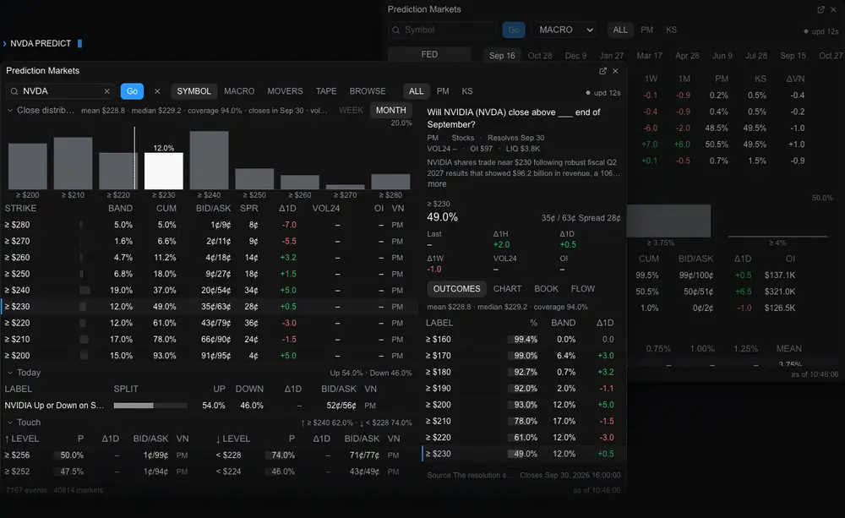
Task: Select the ≥ $210 strike row in table
Action: pyautogui.click(x=209, y=339)
